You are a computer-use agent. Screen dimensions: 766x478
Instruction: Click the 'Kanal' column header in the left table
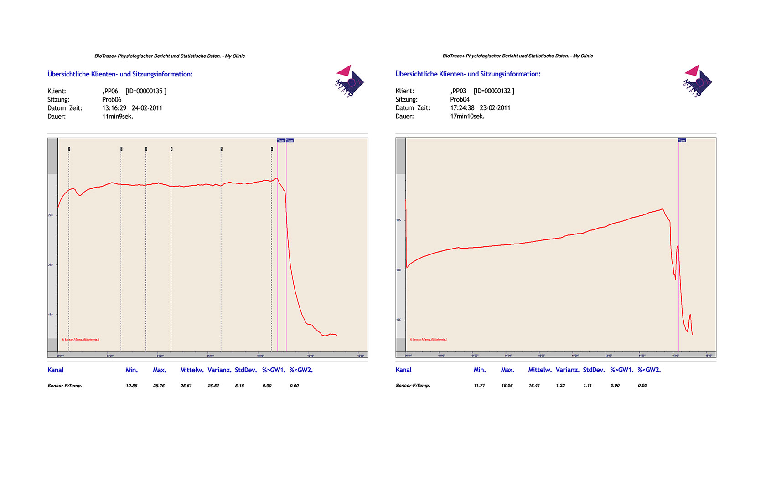[55, 370]
